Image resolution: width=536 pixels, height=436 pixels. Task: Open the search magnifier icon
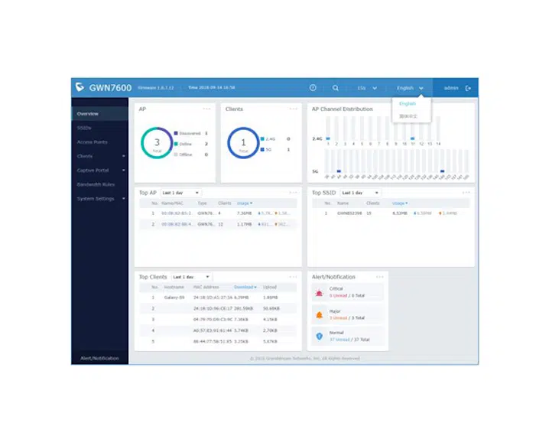coord(336,88)
